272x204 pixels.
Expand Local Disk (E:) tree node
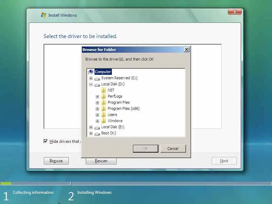(x=91, y=127)
